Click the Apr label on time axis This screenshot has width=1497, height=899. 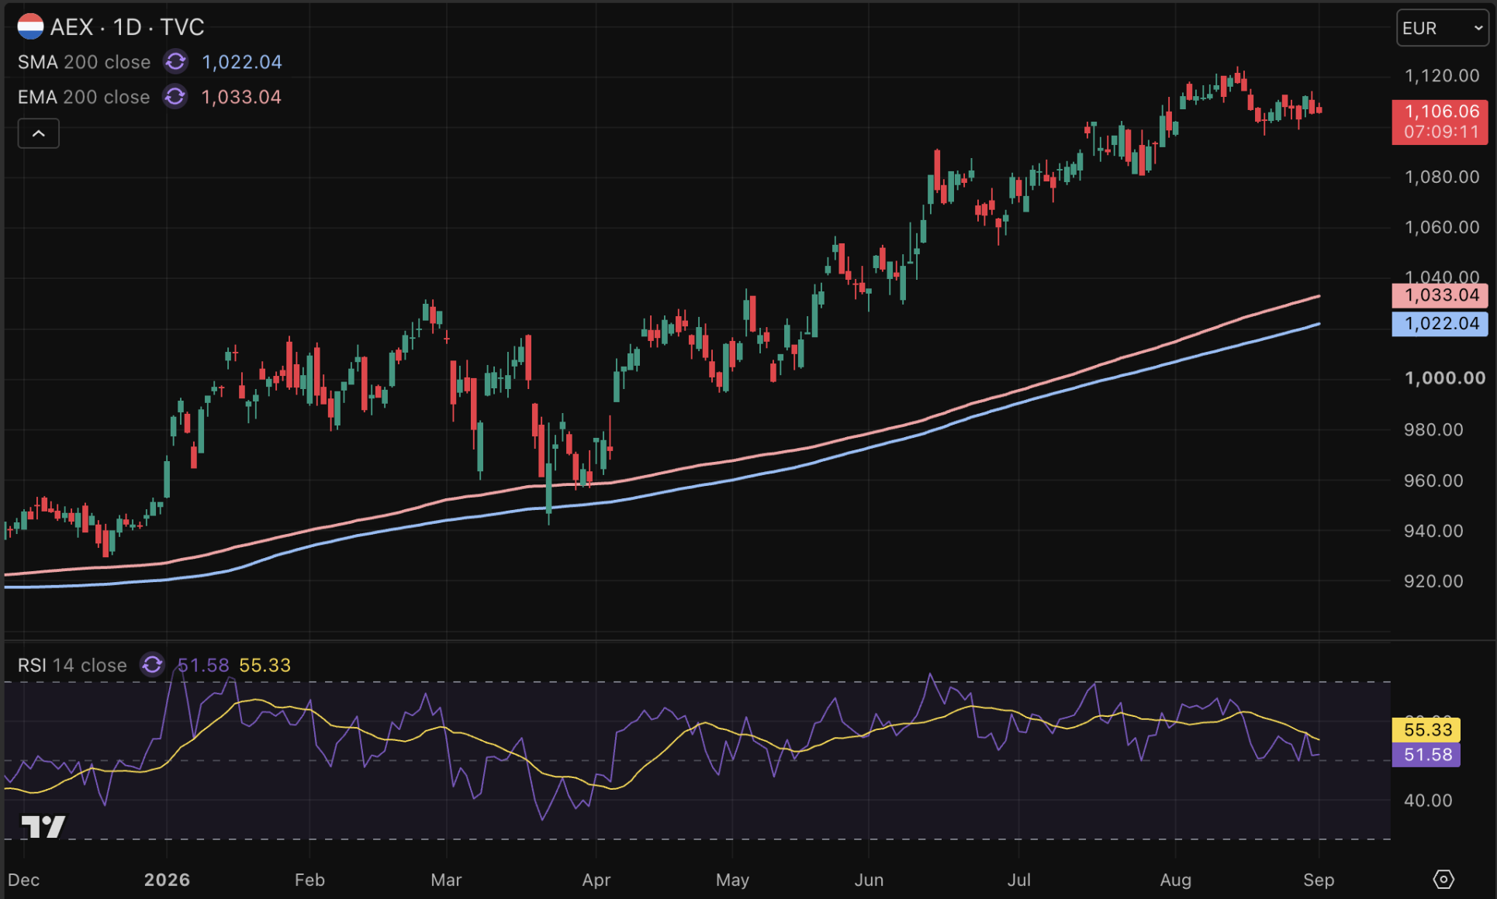pyautogui.click(x=596, y=880)
